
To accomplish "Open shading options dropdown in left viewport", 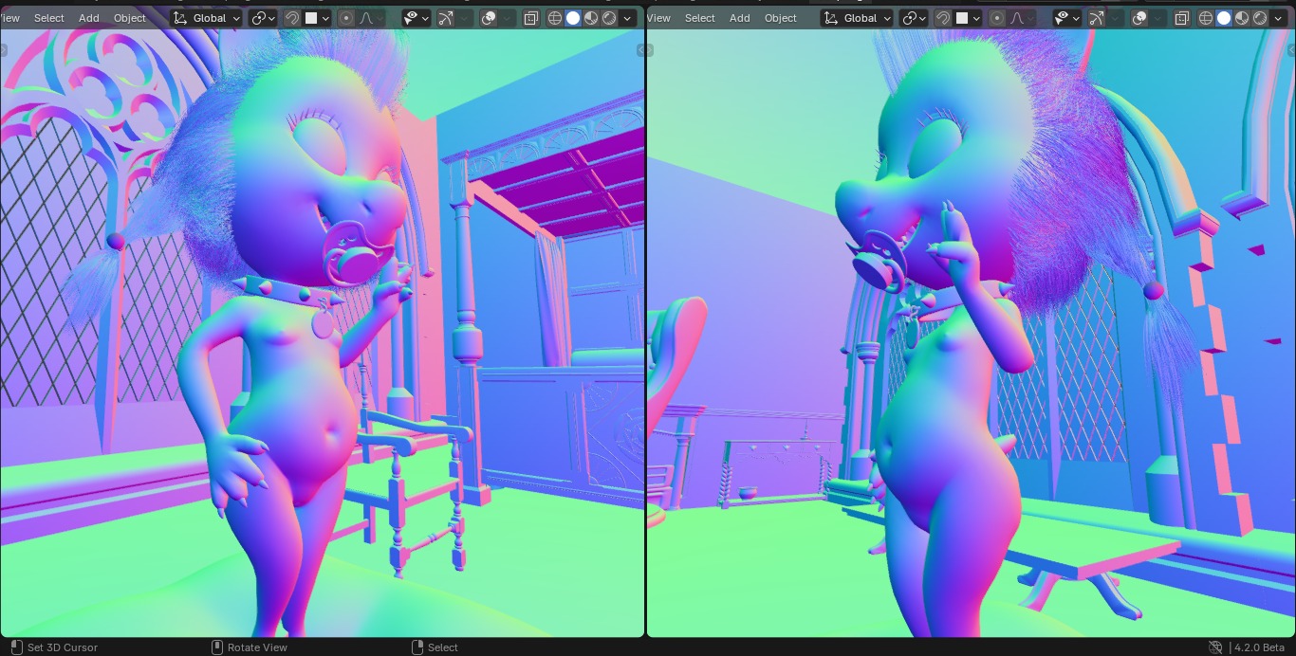I will 628,18.
